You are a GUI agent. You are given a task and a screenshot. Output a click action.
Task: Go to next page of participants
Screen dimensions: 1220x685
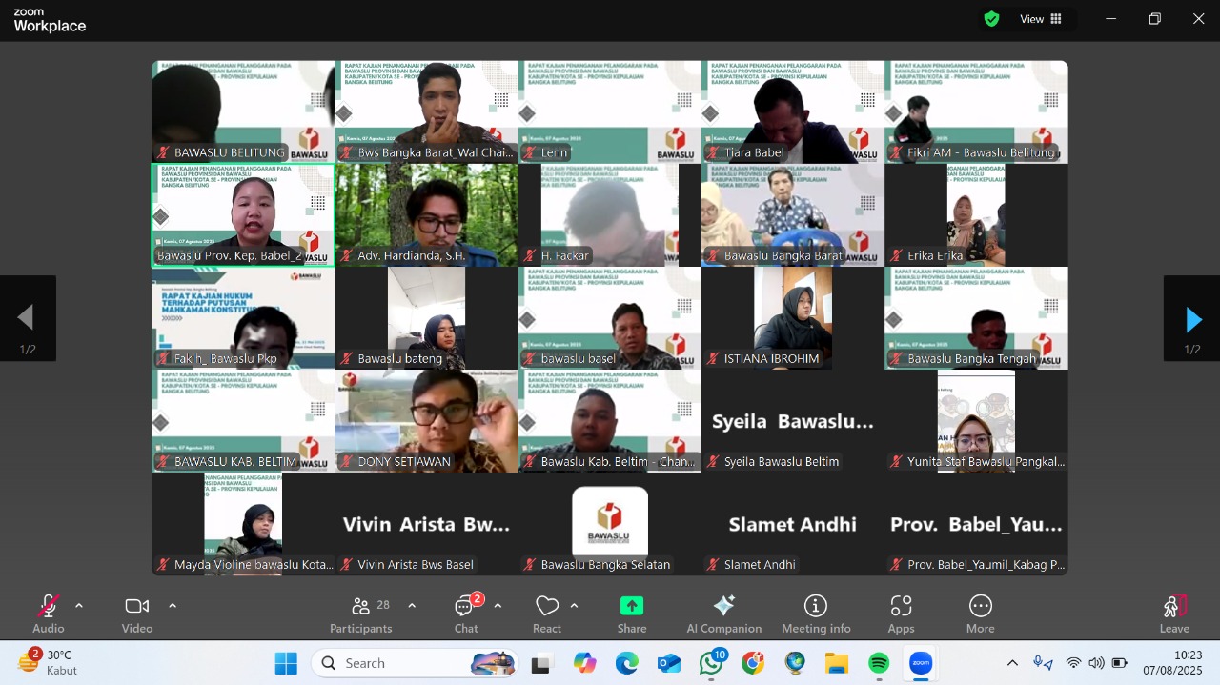[1191, 320]
